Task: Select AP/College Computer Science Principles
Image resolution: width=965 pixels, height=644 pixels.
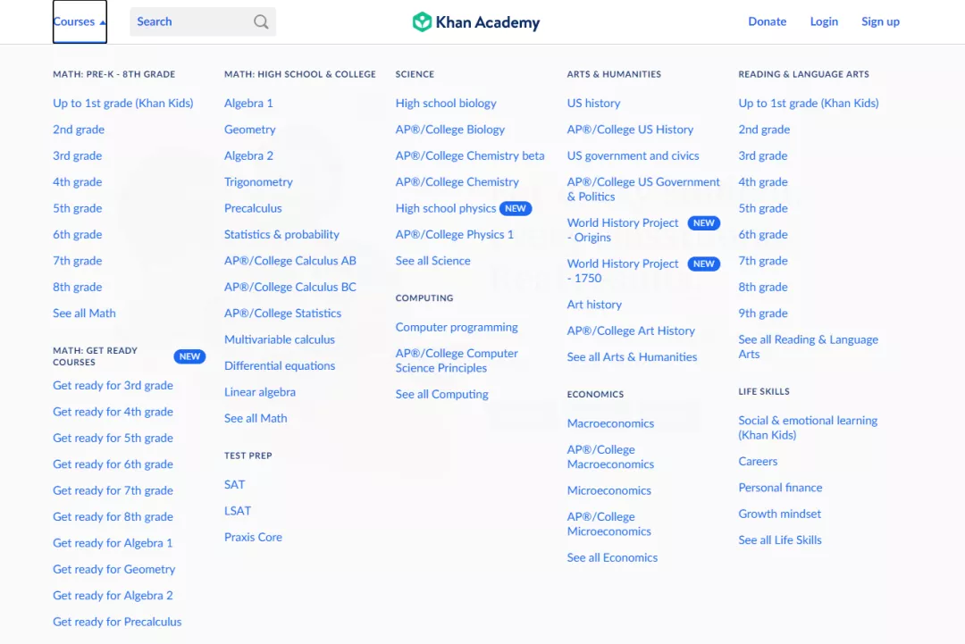Action: pyautogui.click(x=457, y=361)
